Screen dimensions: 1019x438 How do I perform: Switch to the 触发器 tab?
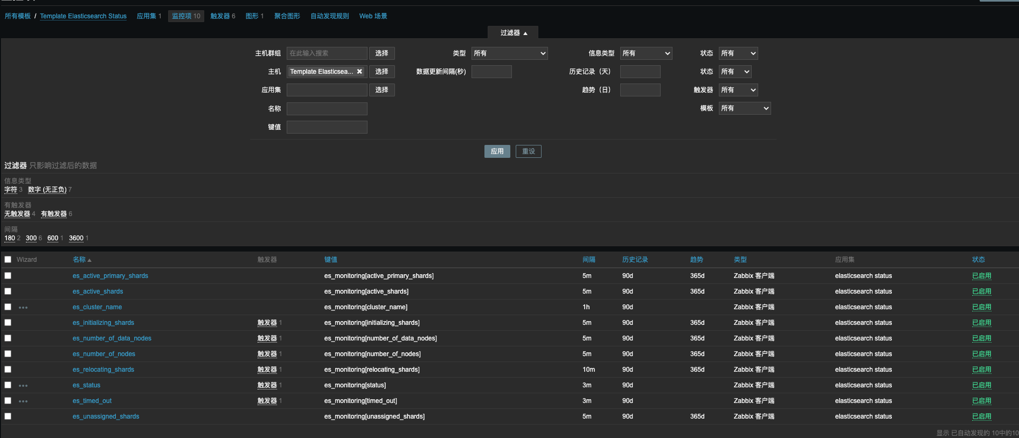click(x=220, y=16)
